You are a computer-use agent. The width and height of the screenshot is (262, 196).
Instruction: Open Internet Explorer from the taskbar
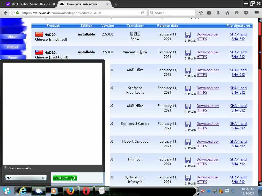[23, 191]
